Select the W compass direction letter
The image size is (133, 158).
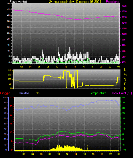coord(126,75)
